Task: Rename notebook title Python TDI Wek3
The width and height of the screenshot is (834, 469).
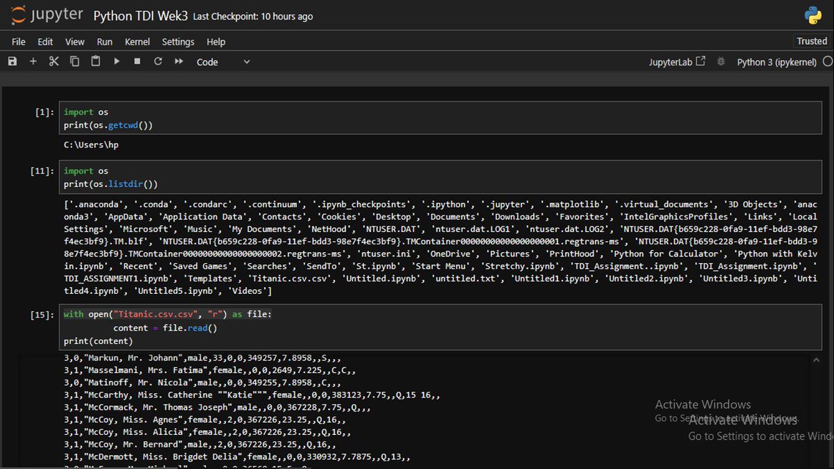Action: click(140, 16)
